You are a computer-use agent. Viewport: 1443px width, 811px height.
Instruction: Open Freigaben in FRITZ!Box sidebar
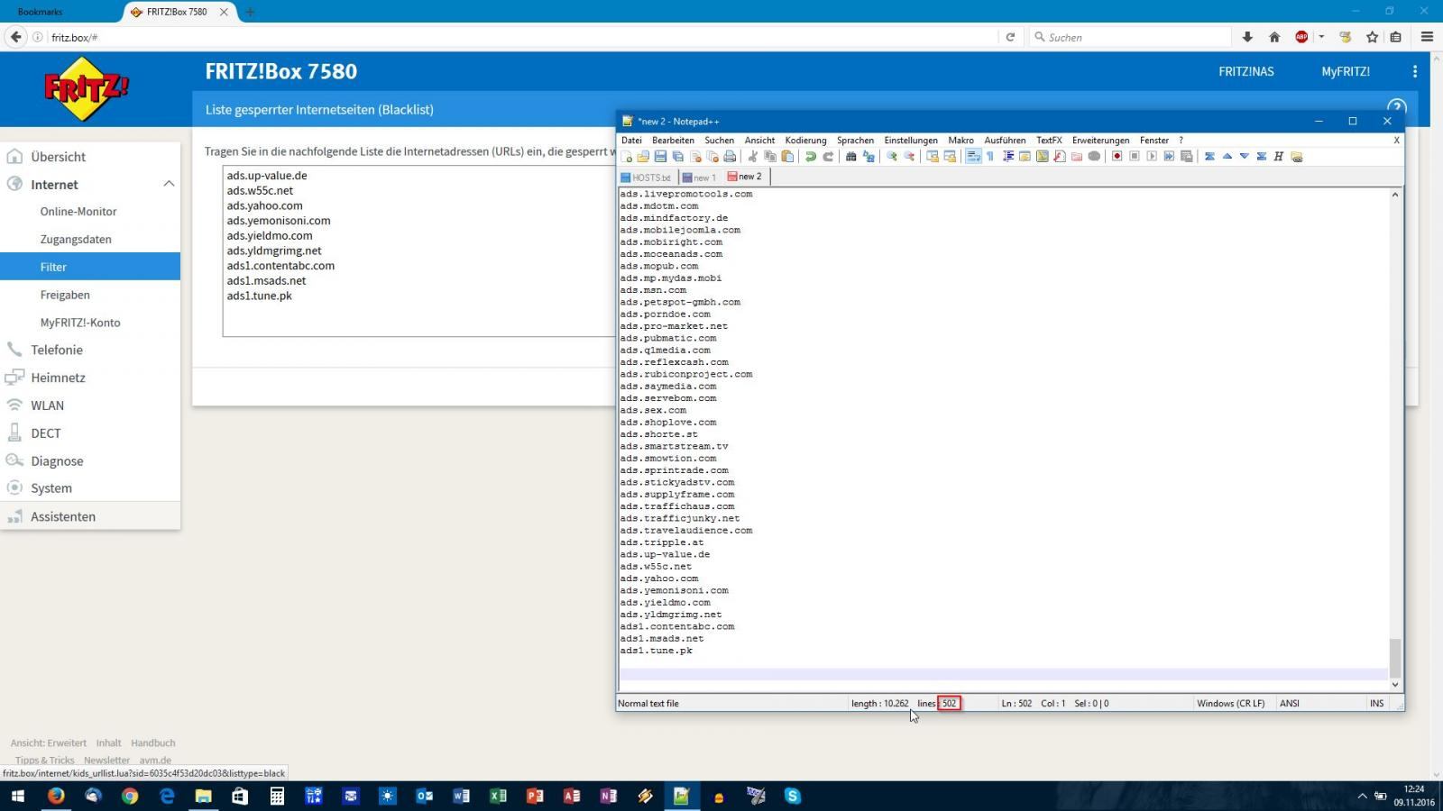(x=65, y=295)
